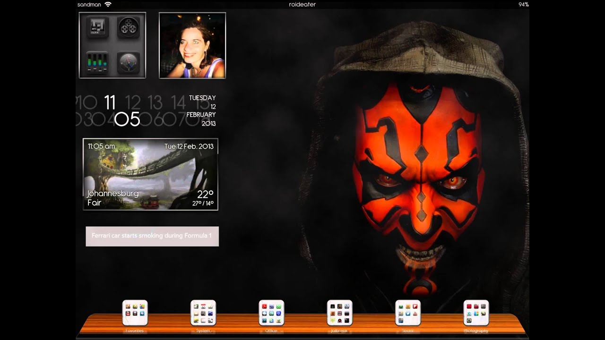Tap the 22° current temperature

(x=206, y=195)
